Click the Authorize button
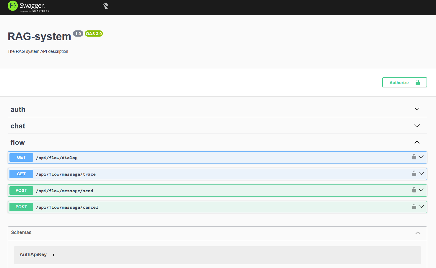Screen dimensions: 436x268 [x=399, y=82]
